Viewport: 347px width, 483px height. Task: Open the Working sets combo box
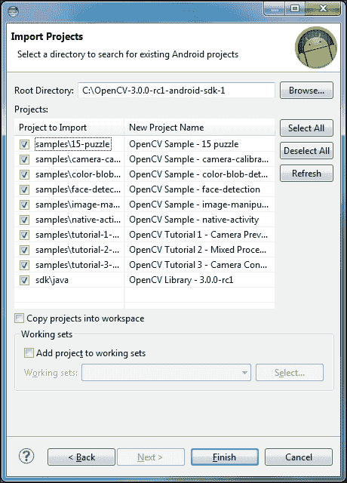click(x=166, y=372)
